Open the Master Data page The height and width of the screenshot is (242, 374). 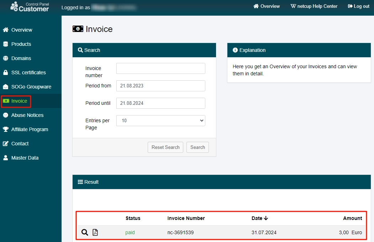25,158
